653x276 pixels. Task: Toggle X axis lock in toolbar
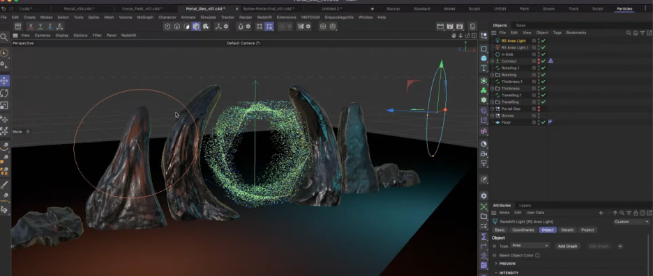31,26
